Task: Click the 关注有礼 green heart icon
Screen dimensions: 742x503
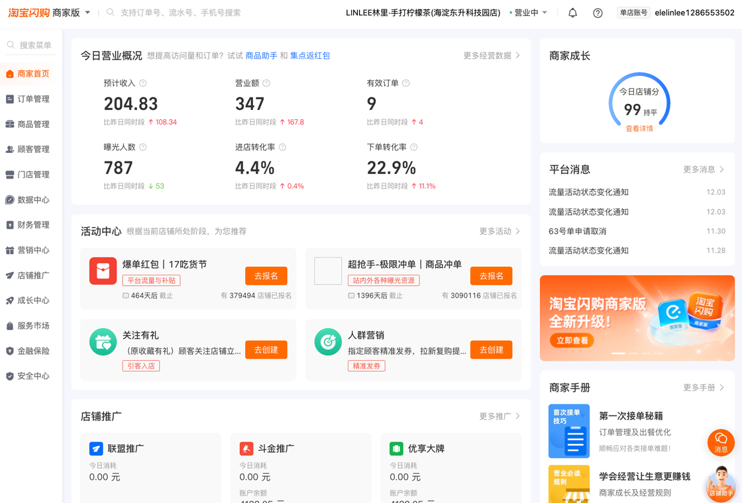Action: click(x=103, y=342)
